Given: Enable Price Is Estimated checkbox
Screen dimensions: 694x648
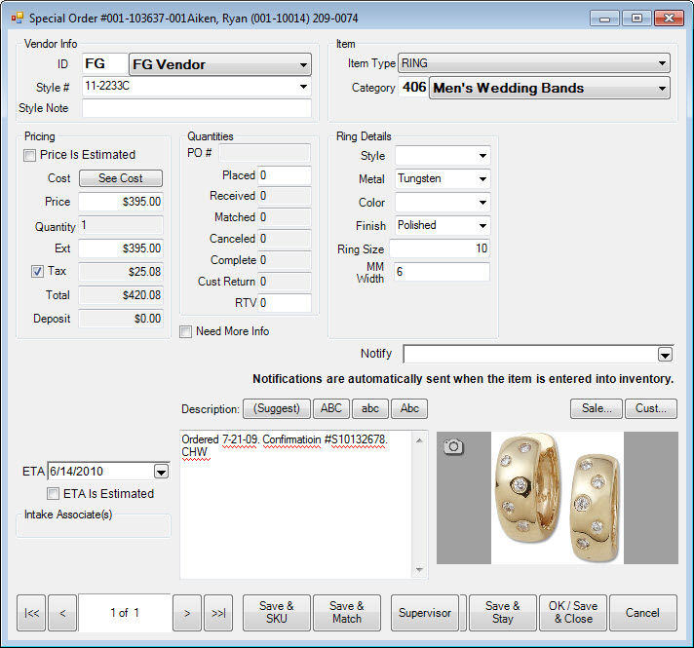Looking at the screenshot, I should point(30,155).
